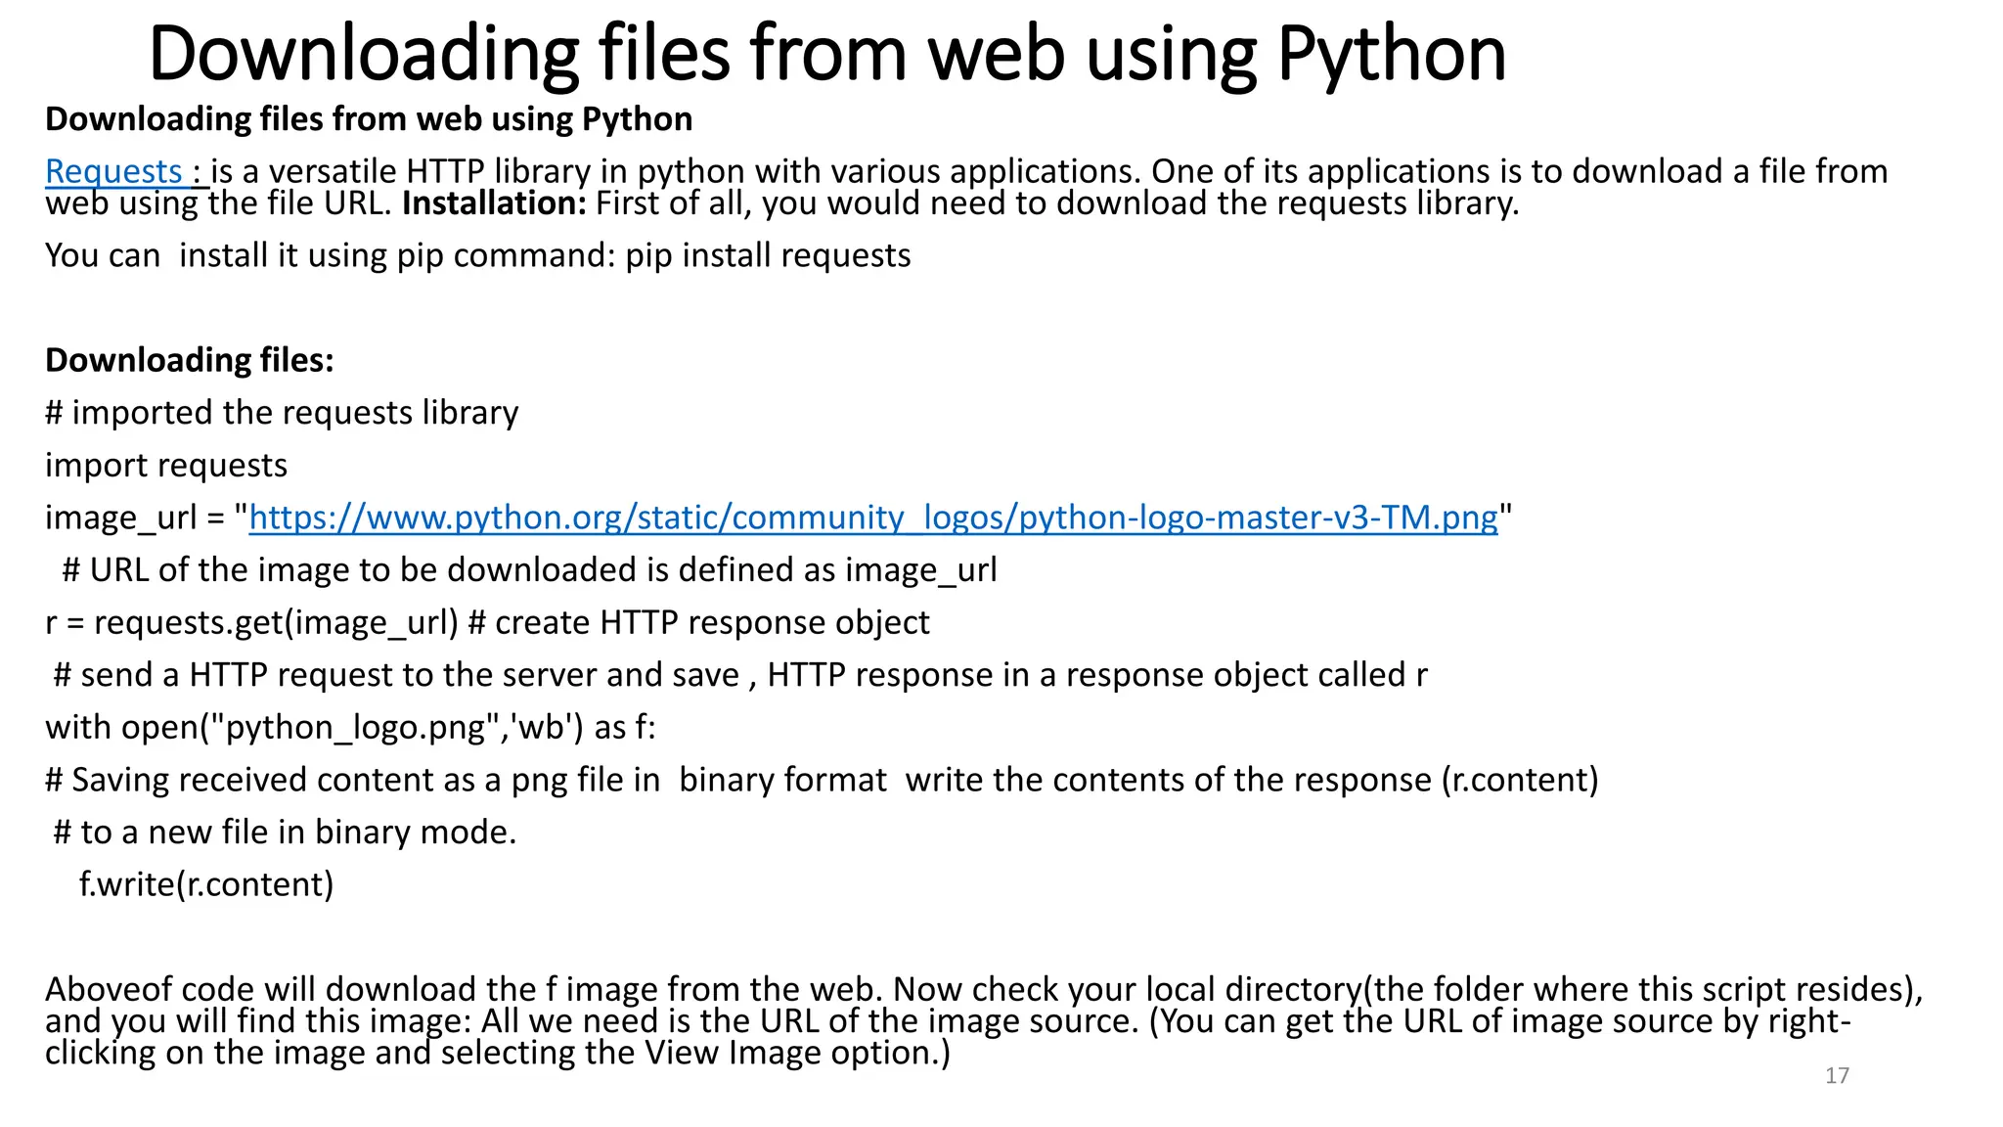Click the 'pip install requests' command text
The image size is (2003, 1127).
768,255
